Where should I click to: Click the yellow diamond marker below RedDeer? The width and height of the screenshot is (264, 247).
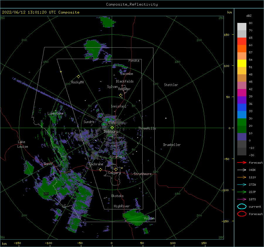(x=121, y=95)
